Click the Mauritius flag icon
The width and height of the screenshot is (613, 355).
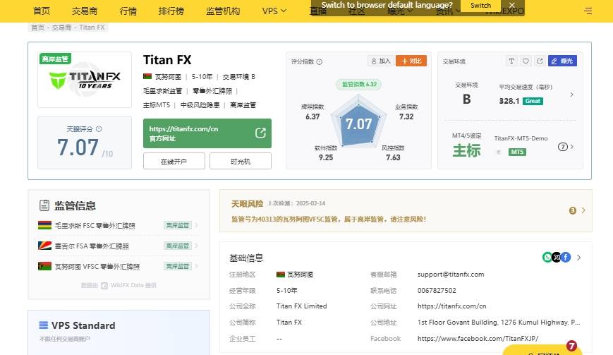[x=44, y=225]
